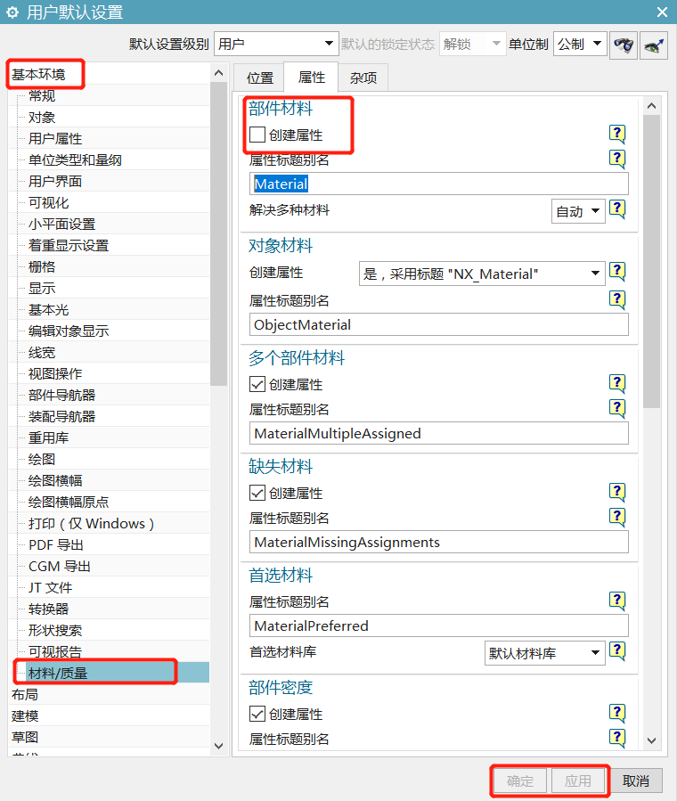Screen dimensions: 677x801
Task: Click 确定 button
Action: click(519, 781)
